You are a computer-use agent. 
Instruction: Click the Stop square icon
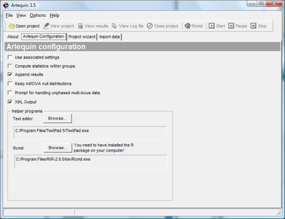pos(253,26)
